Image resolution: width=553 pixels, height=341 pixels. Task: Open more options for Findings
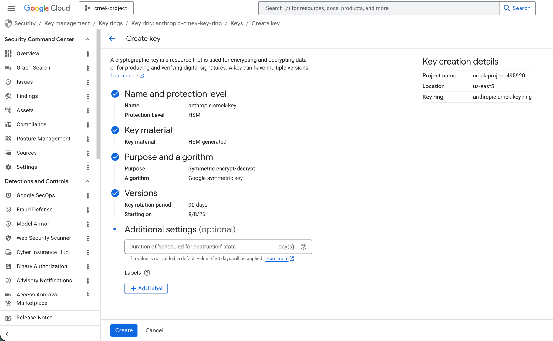coord(88,96)
